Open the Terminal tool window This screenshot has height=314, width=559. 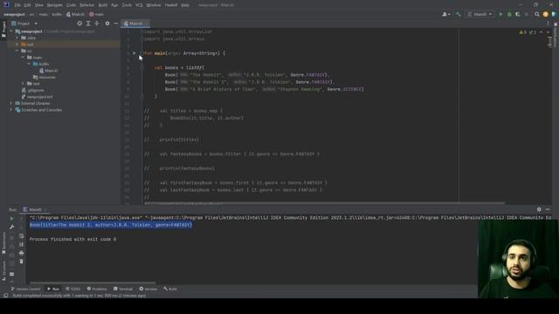(122, 289)
